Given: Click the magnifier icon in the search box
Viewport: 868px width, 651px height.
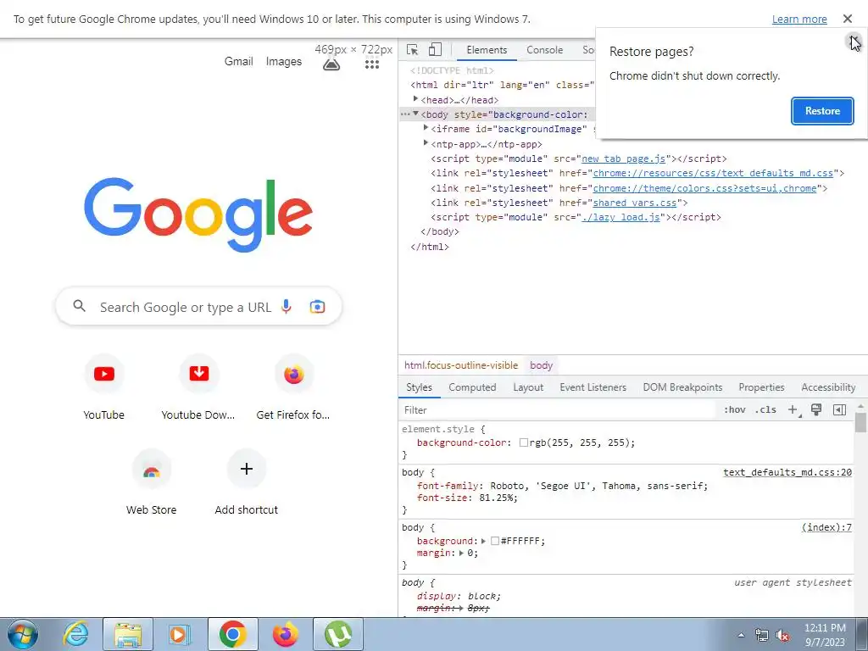Looking at the screenshot, I should (79, 305).
